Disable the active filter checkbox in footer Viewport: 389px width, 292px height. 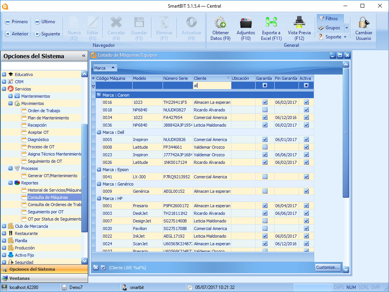tap(103, 267)
